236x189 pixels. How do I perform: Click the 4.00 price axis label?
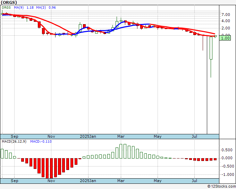[x=226, y=21]
